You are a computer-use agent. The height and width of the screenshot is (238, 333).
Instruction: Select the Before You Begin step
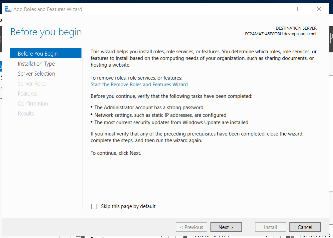tap(38, 54)
